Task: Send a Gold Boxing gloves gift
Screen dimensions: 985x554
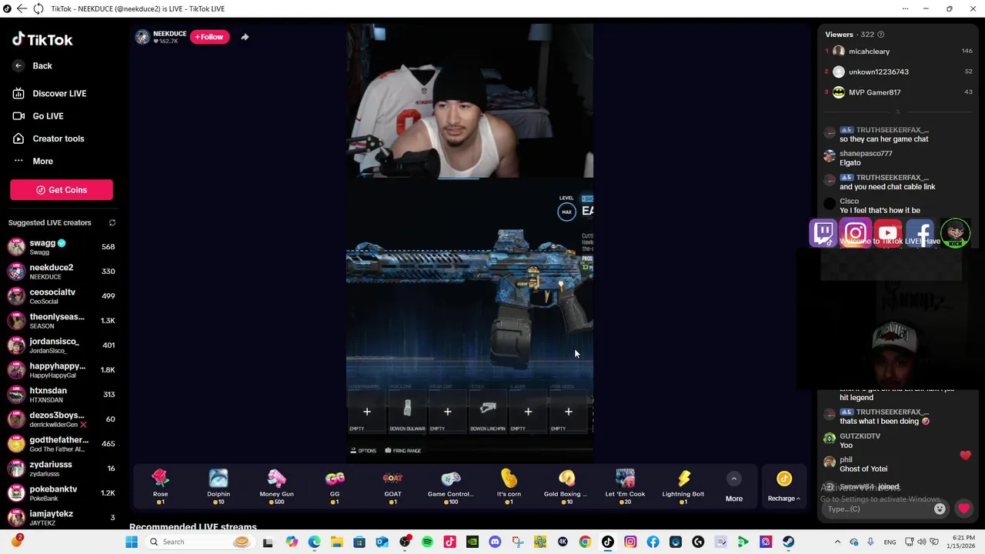Action: pyautogui.click(x=566, y=487)
